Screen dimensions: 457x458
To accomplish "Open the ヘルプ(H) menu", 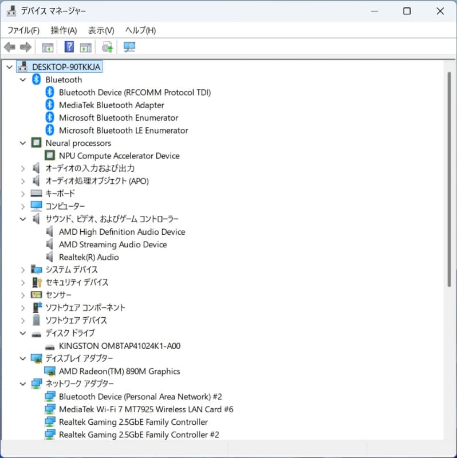I will click(140, 30).
